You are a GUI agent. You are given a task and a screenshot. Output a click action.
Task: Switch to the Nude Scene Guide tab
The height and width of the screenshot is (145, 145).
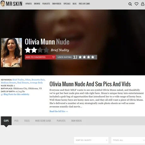tap(43, 121)
